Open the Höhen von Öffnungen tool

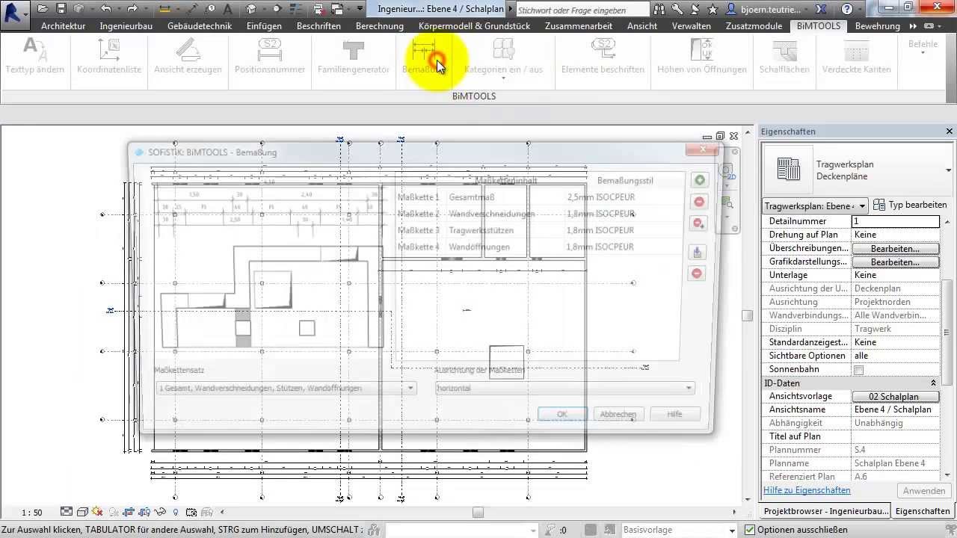(x=701, y=56)
